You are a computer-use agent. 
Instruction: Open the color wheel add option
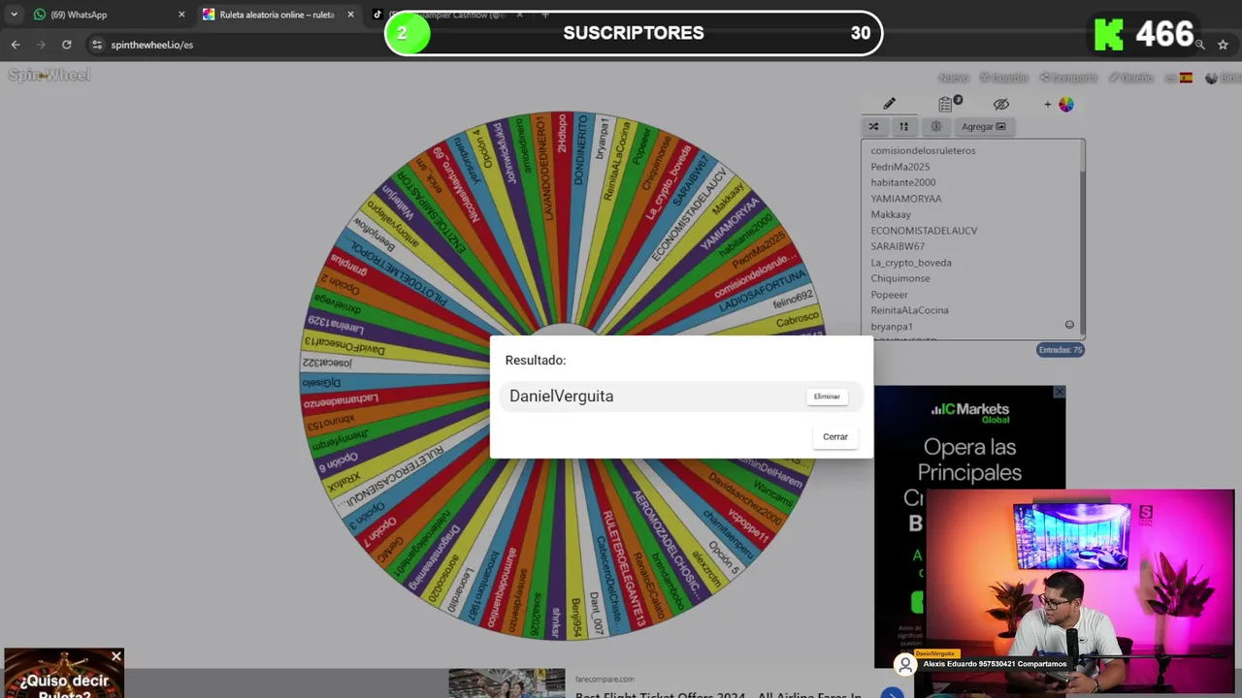coord(1060,104)
